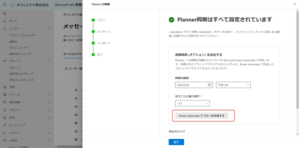Open ゲスト ユーザー in sidebar

click(19, 48)
